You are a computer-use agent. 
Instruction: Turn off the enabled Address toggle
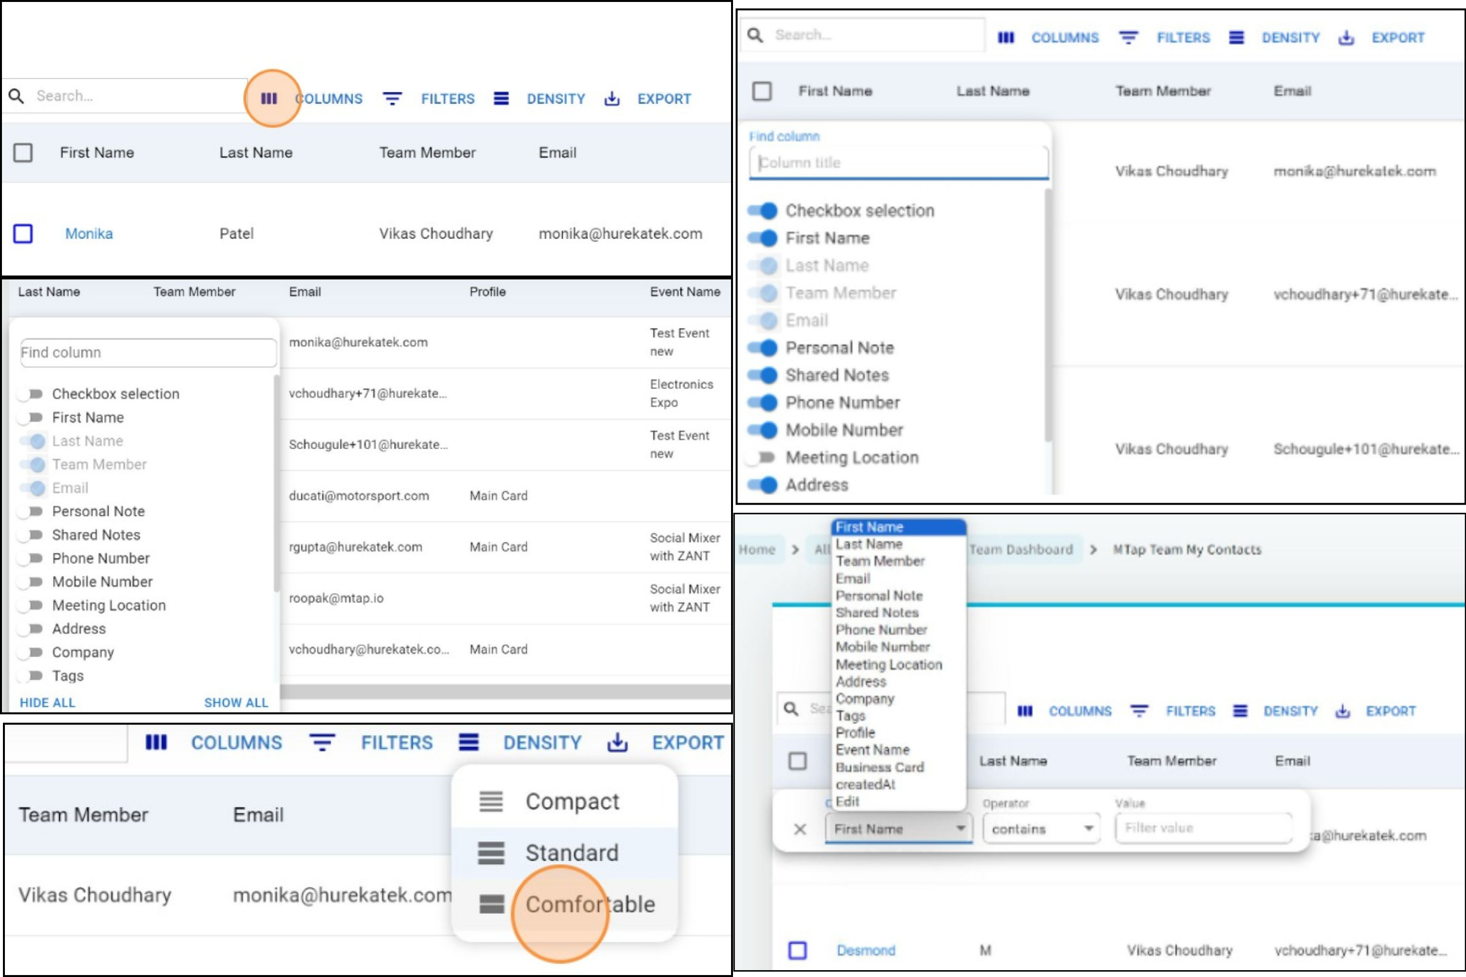763,485
